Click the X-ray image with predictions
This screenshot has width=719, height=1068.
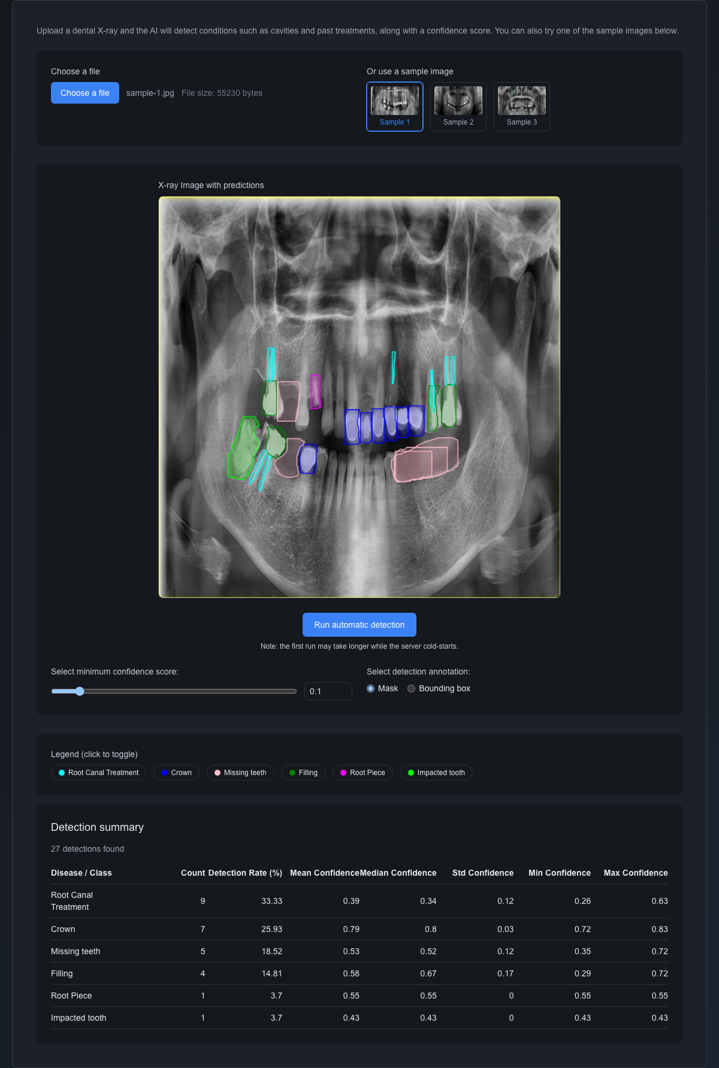click(x=359, y=397)
